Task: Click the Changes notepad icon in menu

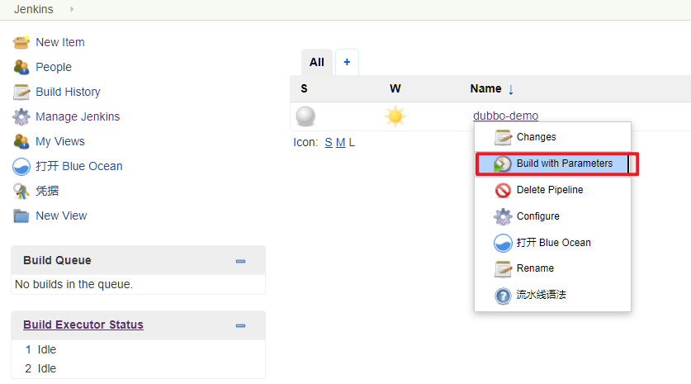Action: click(503, 137)
